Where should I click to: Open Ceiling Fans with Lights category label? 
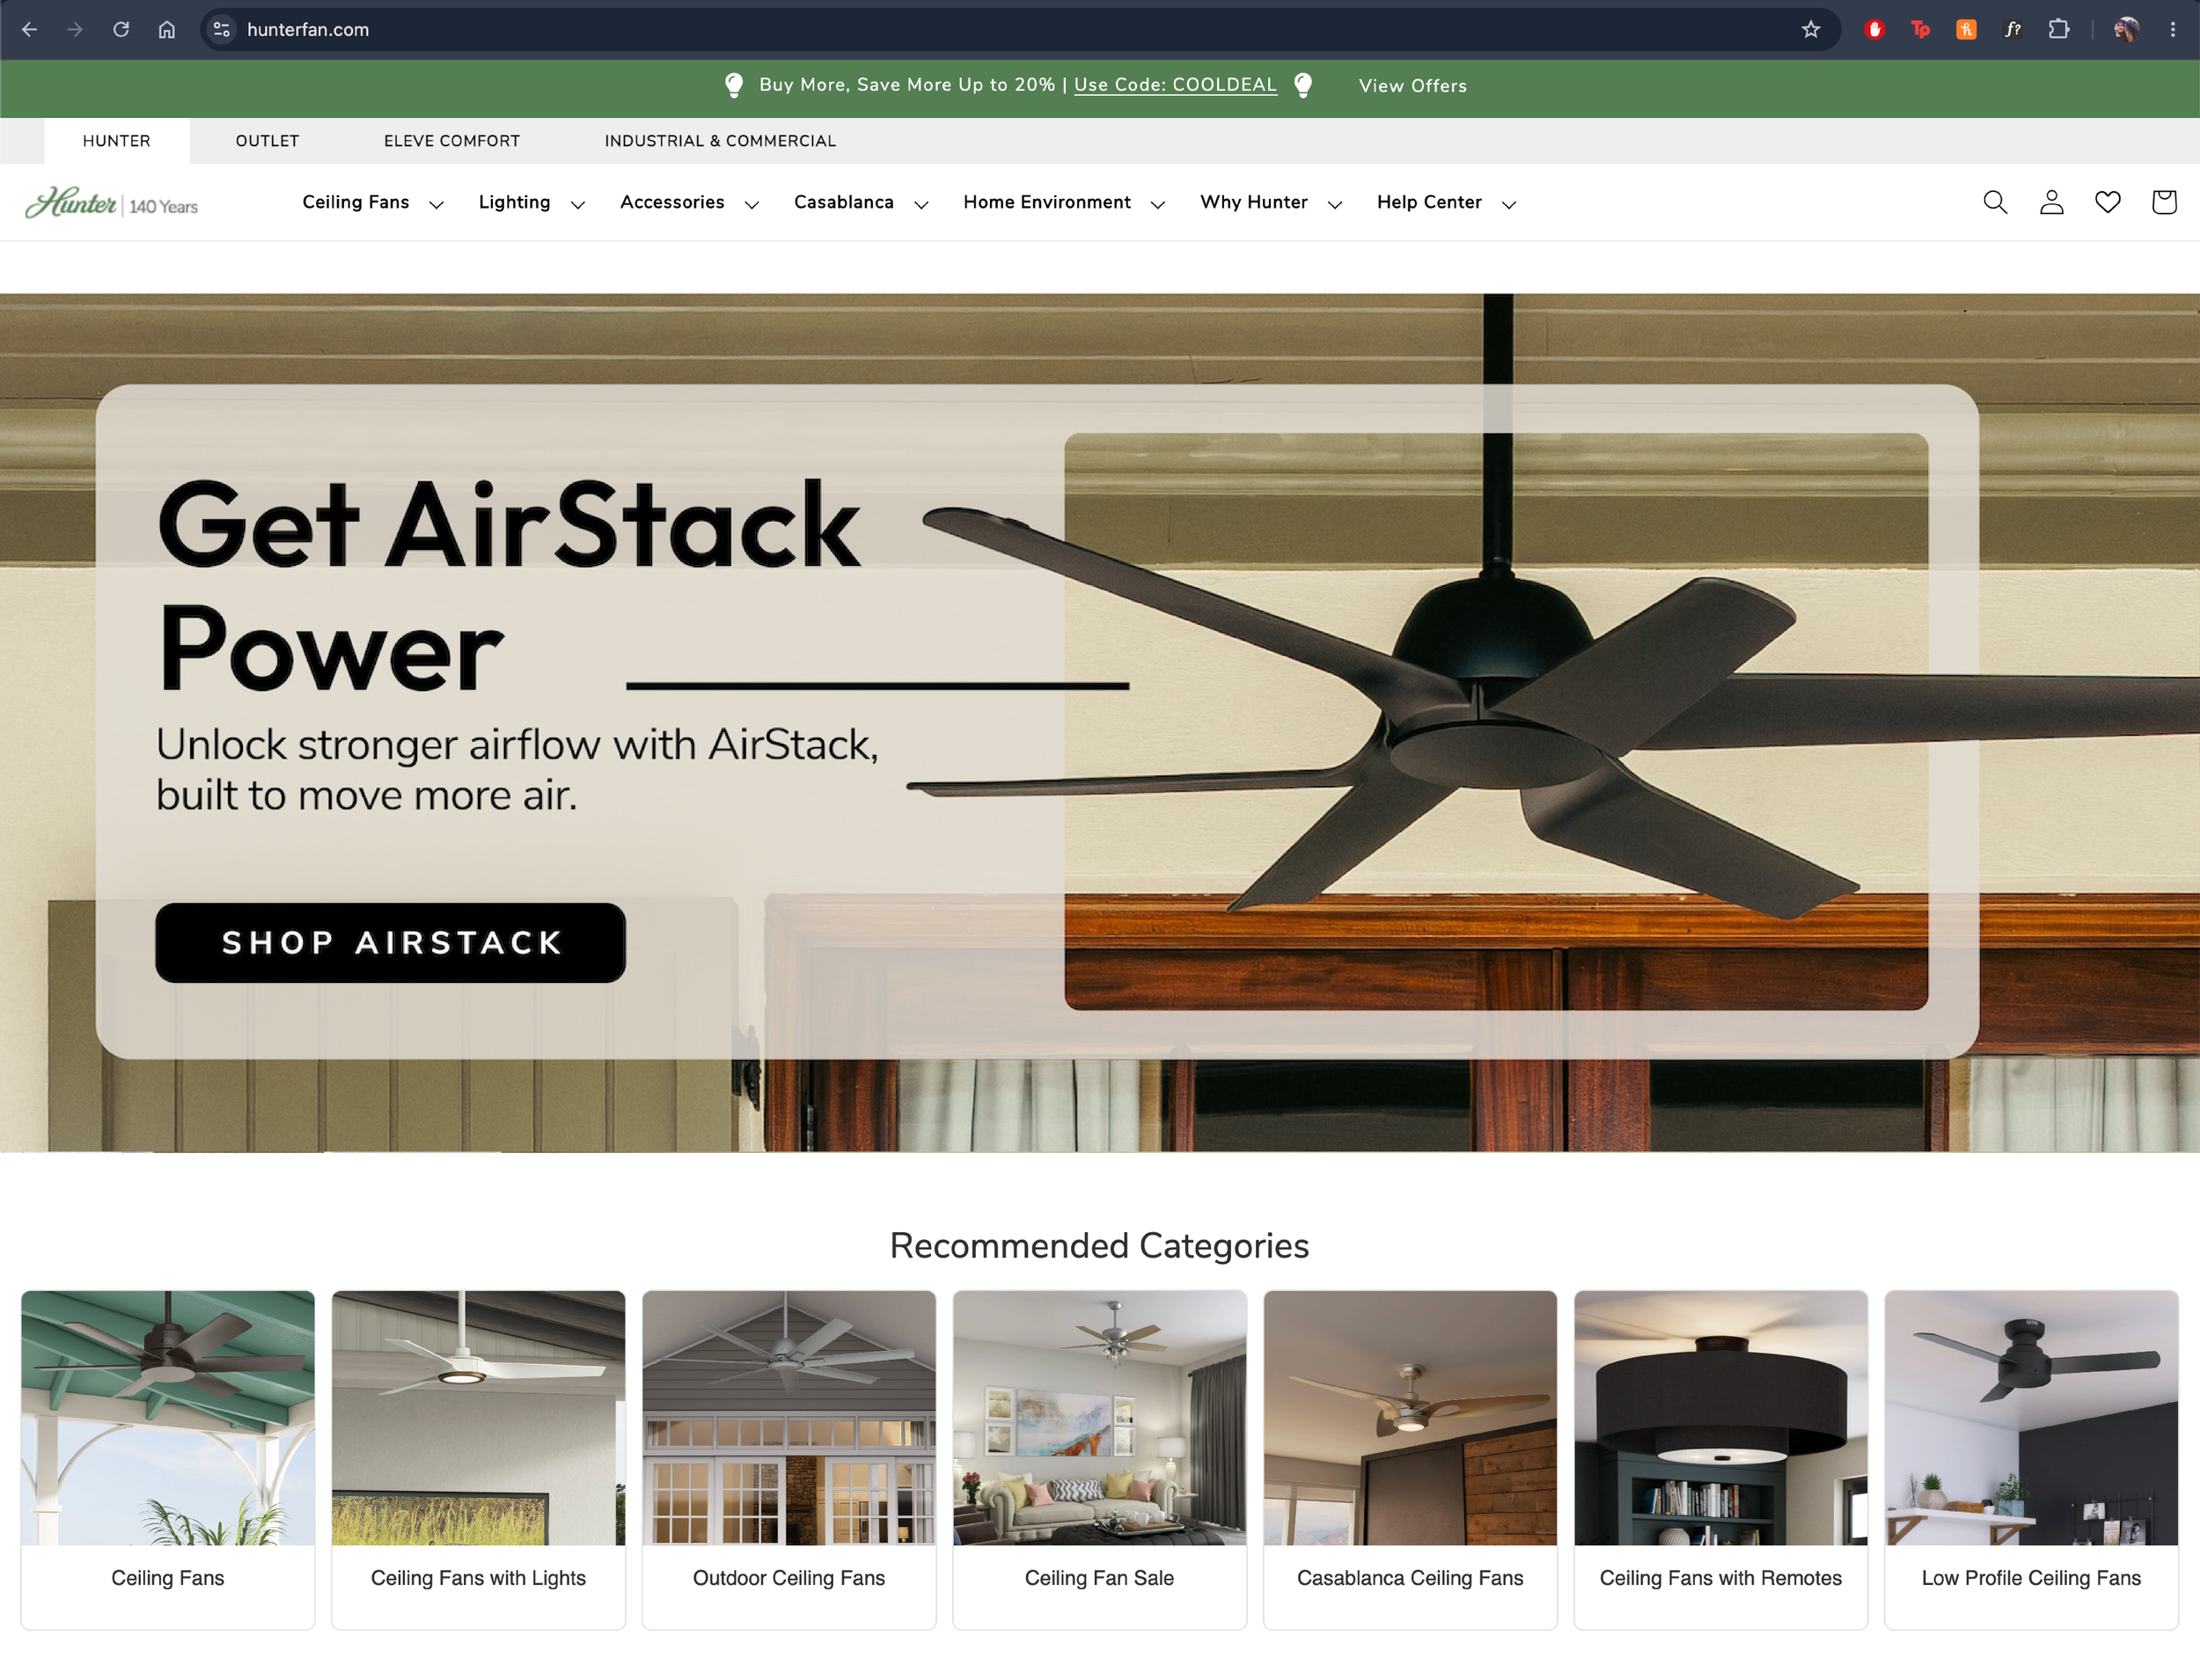pyautogui.click(x=478, y=1578)
